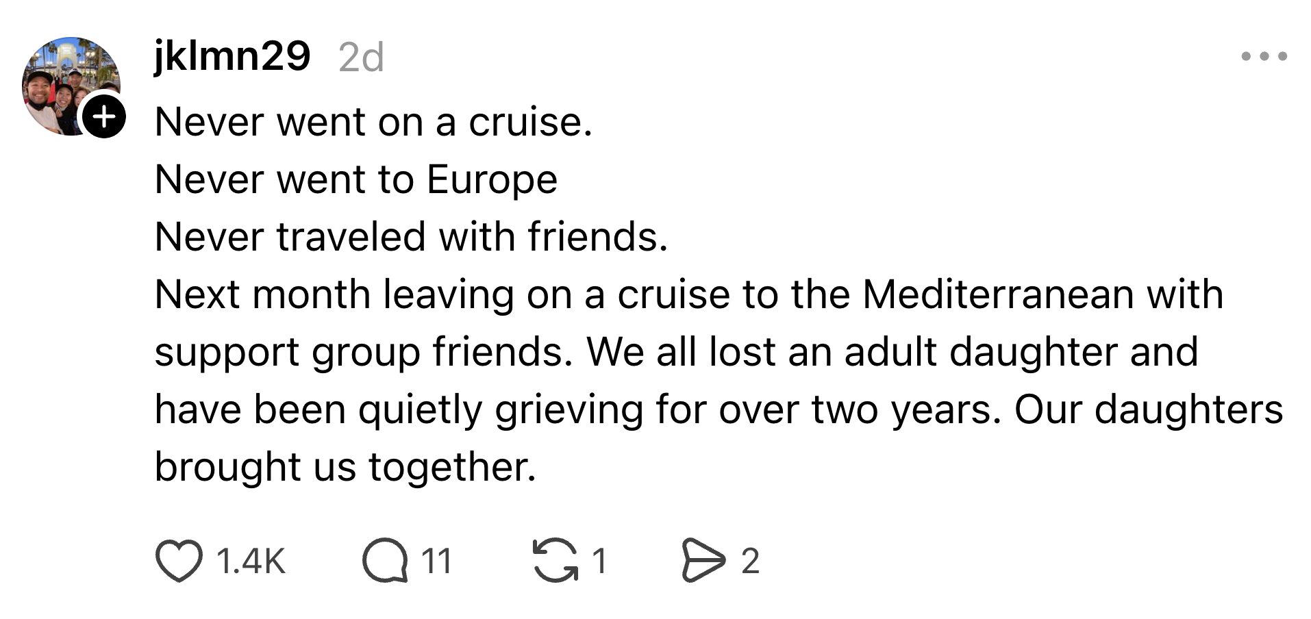The width and height of the screenshot is (1311, 619).
Task: Click the phrase "support group friends"
Action: tap(362, 353)
